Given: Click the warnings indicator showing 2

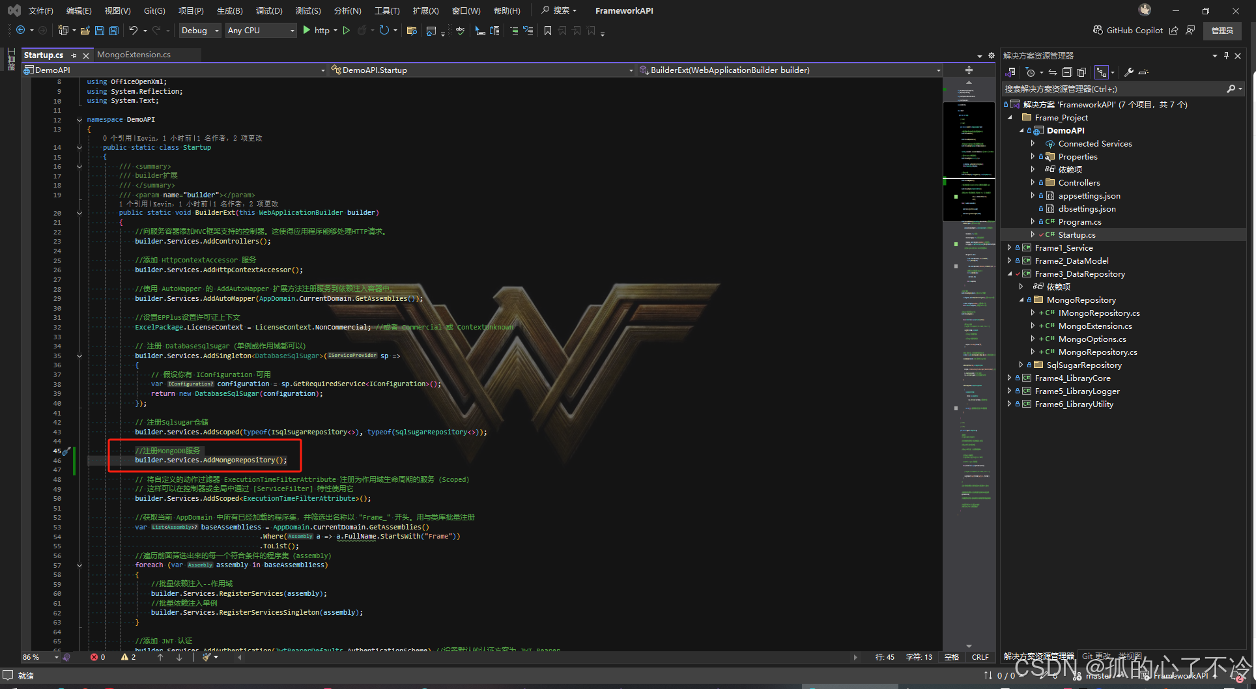Looking at the screenshot, I should click(128, 657).
